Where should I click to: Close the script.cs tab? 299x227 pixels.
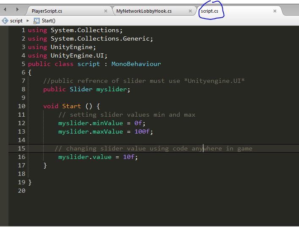tap(275, 11)
